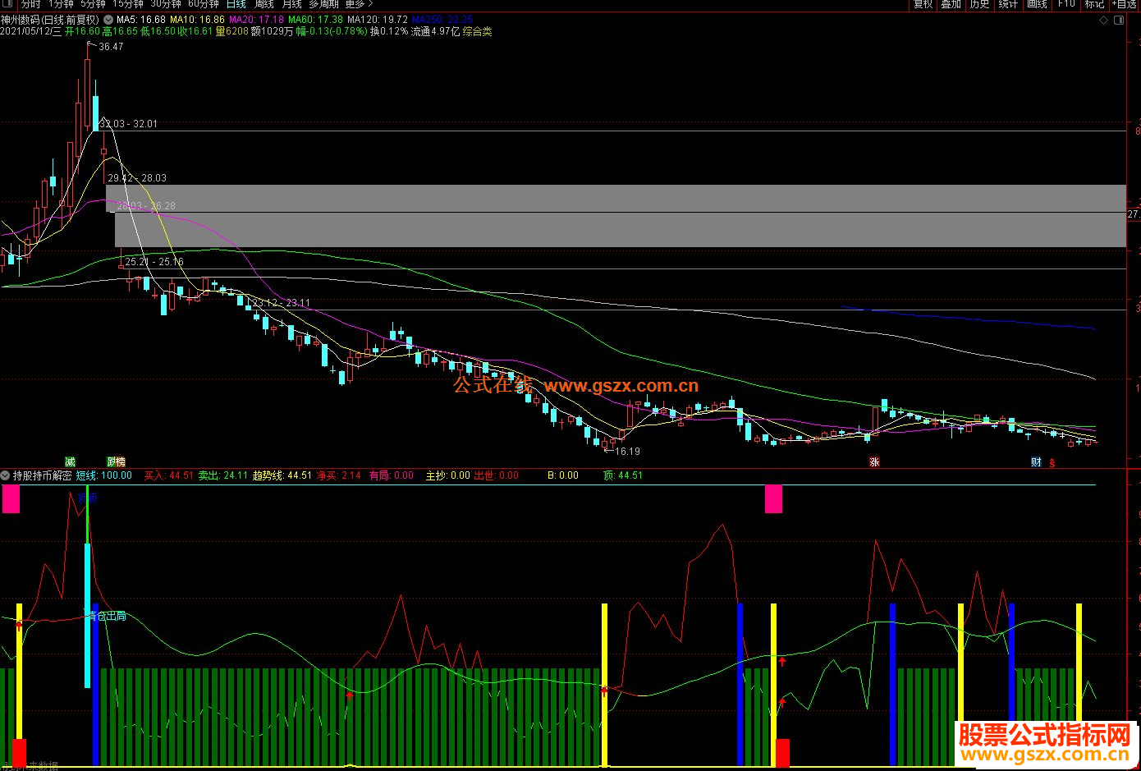Click the 趋势线: 44.51 indicator value

click(x=282, y=475)
